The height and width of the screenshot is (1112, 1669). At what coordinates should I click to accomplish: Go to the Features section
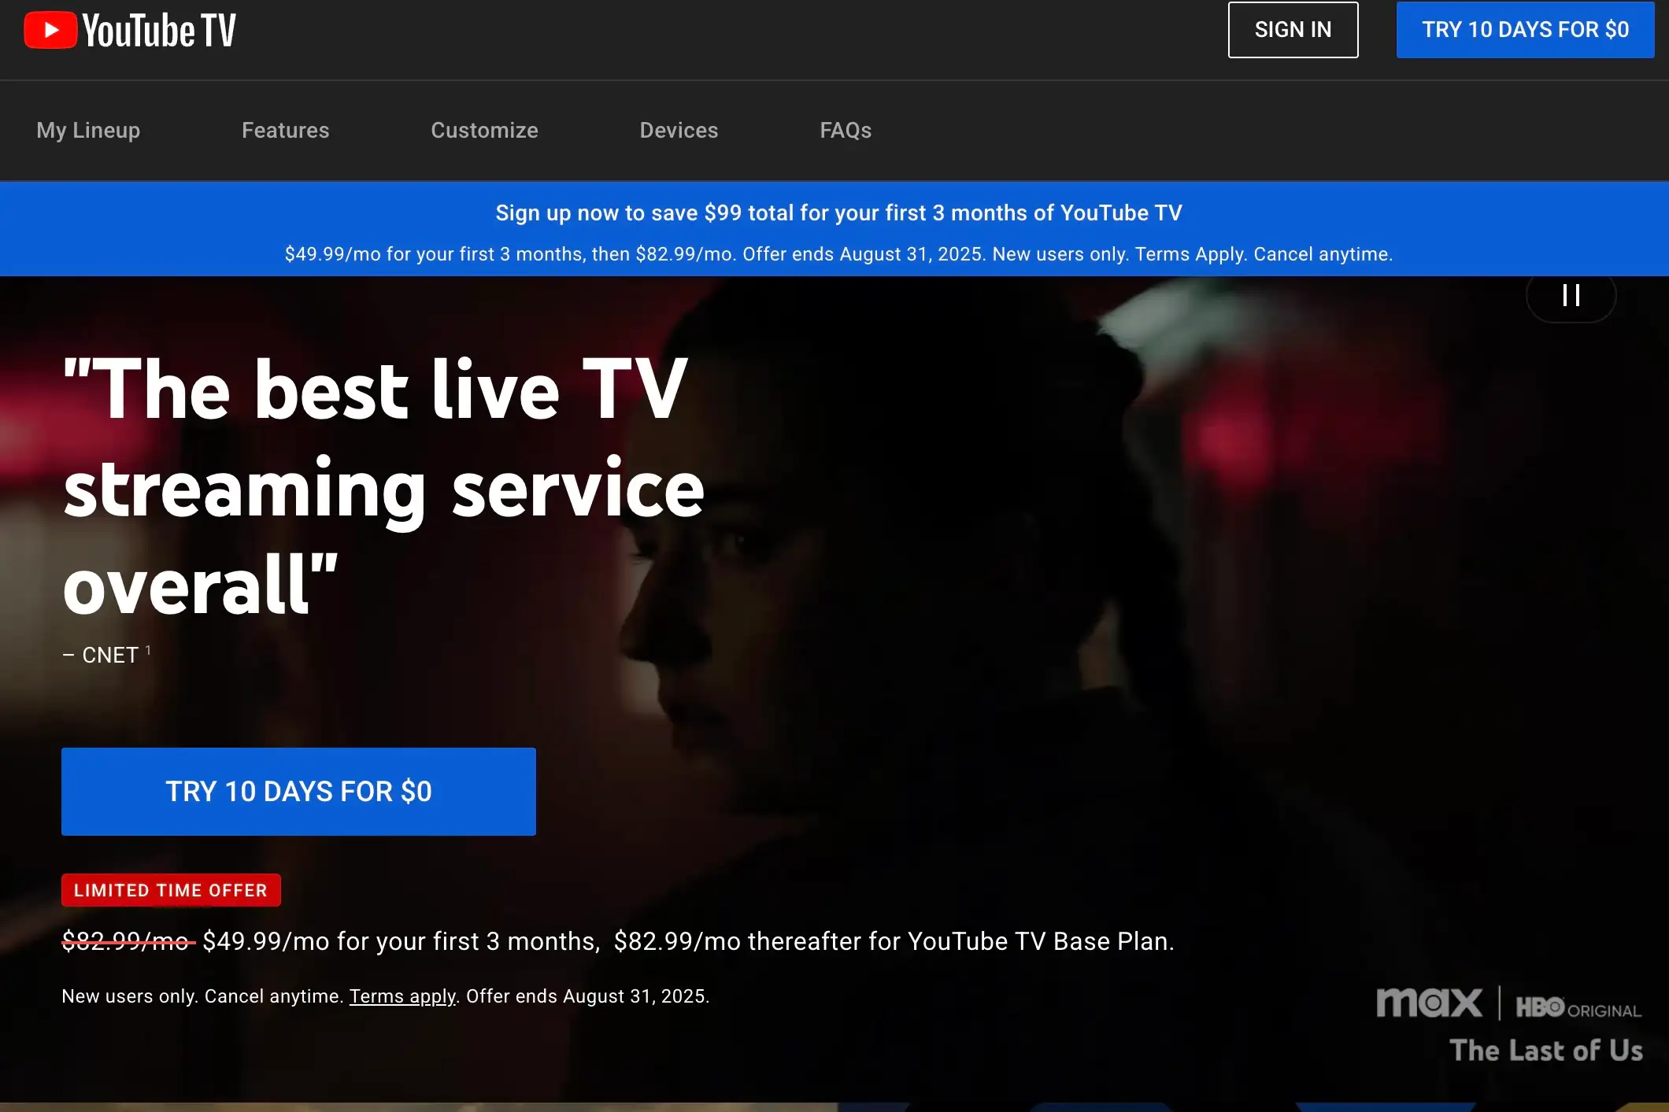coord(285,131)
